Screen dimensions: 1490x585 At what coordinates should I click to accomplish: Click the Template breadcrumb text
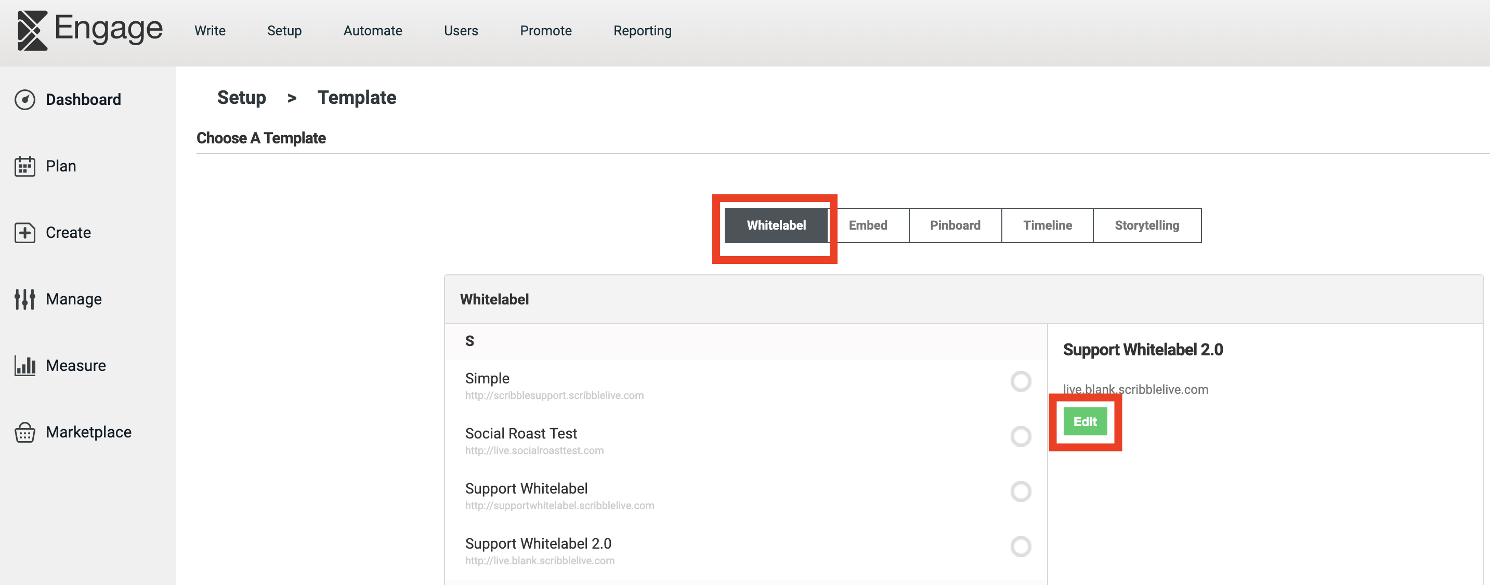pyautogui.click(x=356, y=98)
